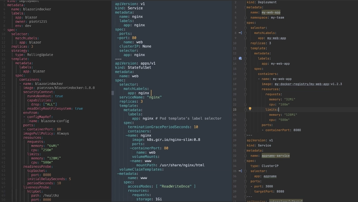This screenshot has width=358, height=202.
Task: Click 'readOnlyRootFilesystem: true' in left editor
Action: pyautogui.click(x=55, y=108)
